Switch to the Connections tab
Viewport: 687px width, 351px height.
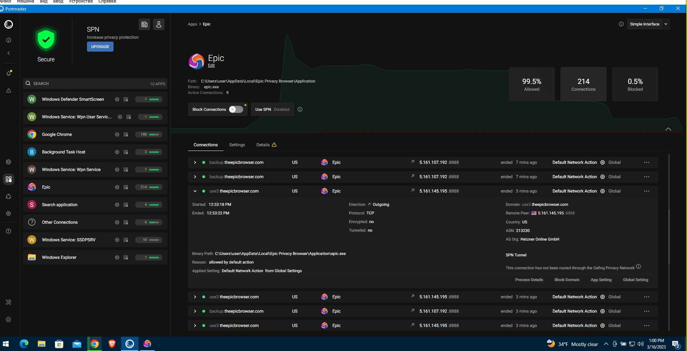[x=206, y=145]
